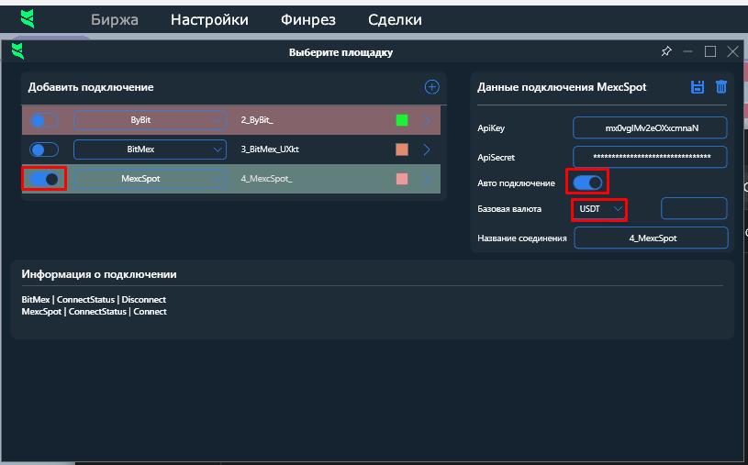Expand the BitMex exchange dropdown

click(x=218, y=149)
